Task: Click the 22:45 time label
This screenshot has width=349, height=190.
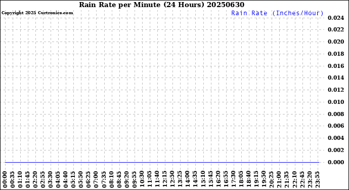Action: [302, 180]
